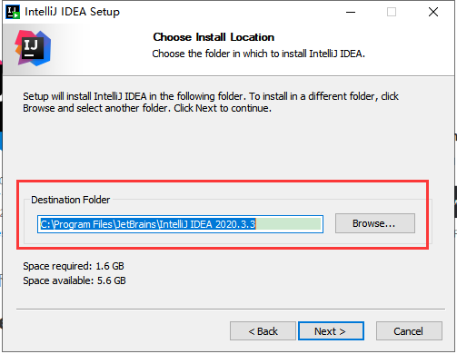Click inside the Destination Folder path field

coord(180,224)
